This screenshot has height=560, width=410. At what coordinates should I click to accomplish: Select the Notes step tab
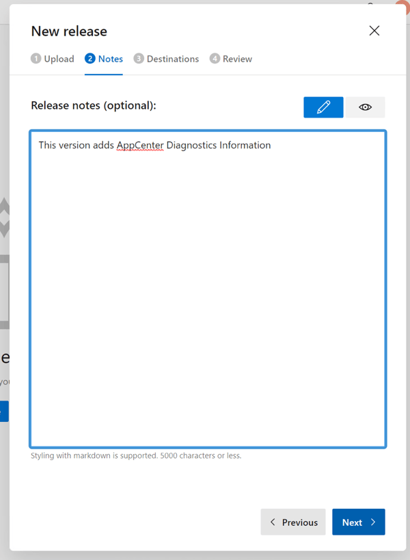pyautogui.click(x=104, y=59)
